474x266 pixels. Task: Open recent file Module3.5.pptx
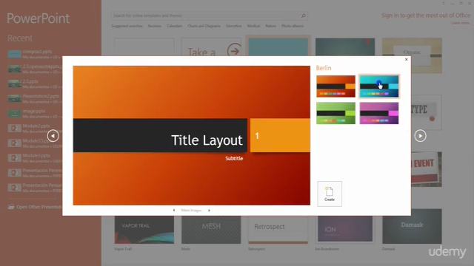coord(35,143)
